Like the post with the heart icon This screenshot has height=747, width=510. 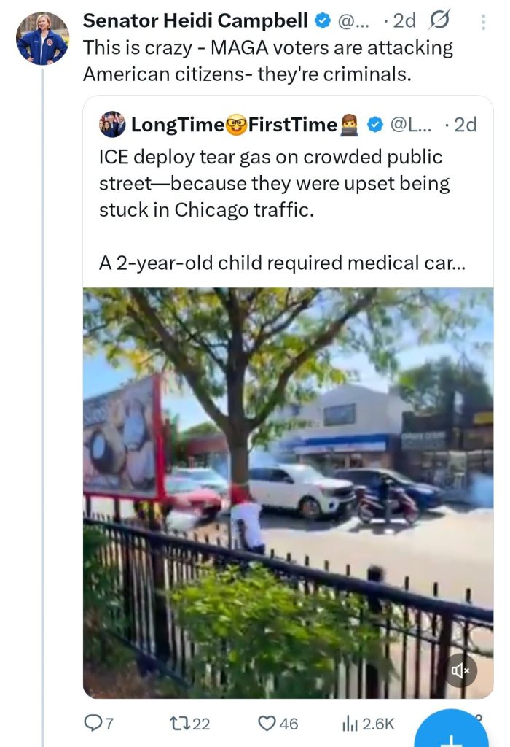[268, 723]
